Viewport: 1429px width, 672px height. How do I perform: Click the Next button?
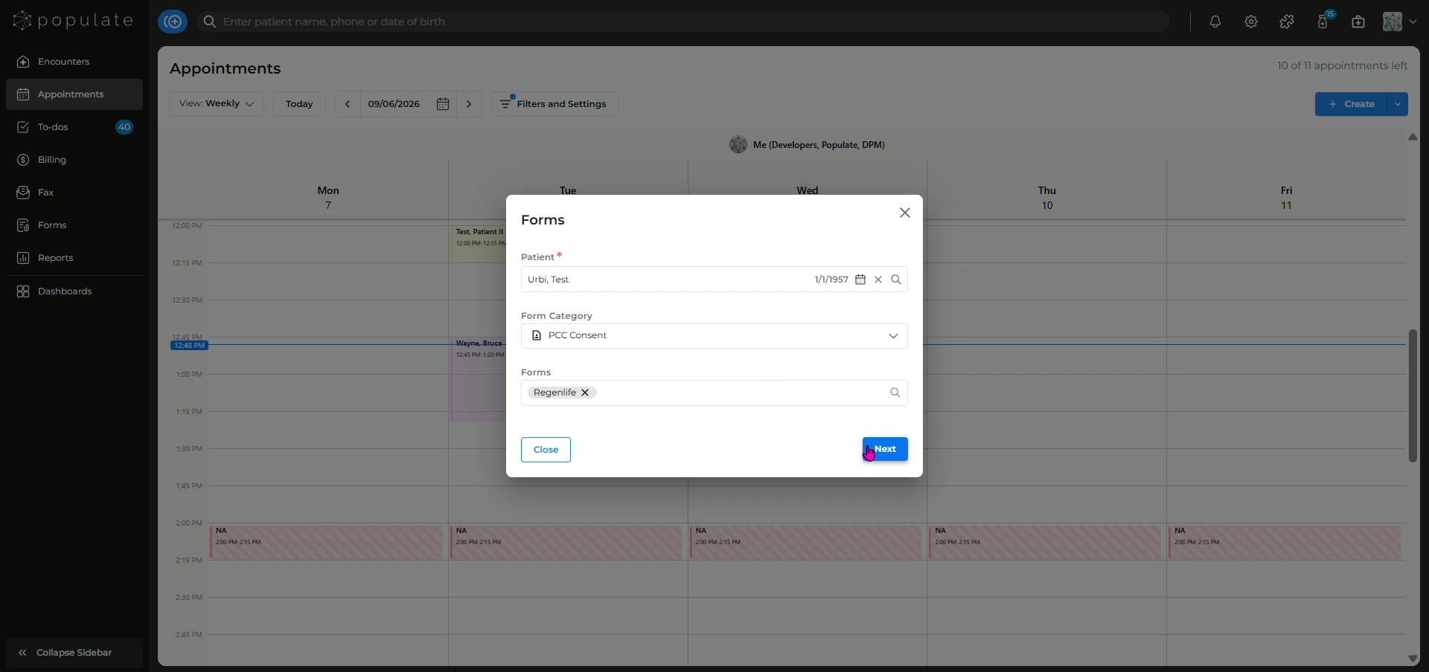(885, 449)
